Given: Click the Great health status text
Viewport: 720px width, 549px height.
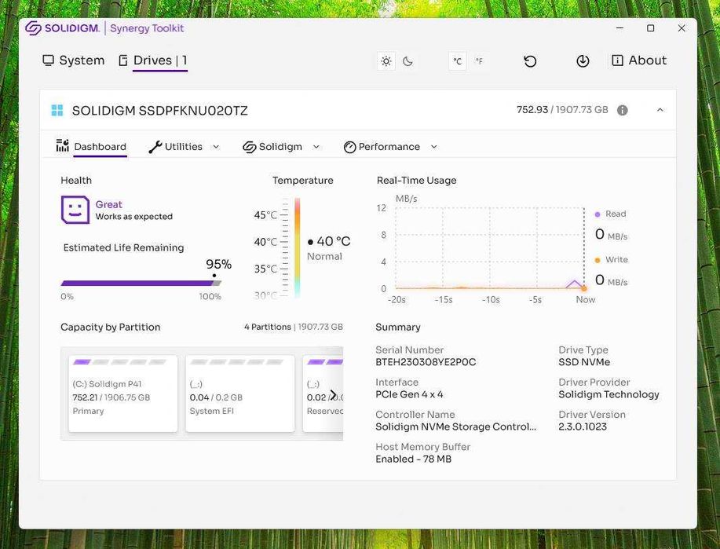Looking at the screenshot, I should point(109,204).
